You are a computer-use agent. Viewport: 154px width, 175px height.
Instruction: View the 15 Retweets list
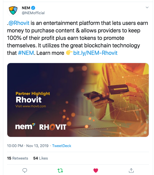tap(17, 158)
